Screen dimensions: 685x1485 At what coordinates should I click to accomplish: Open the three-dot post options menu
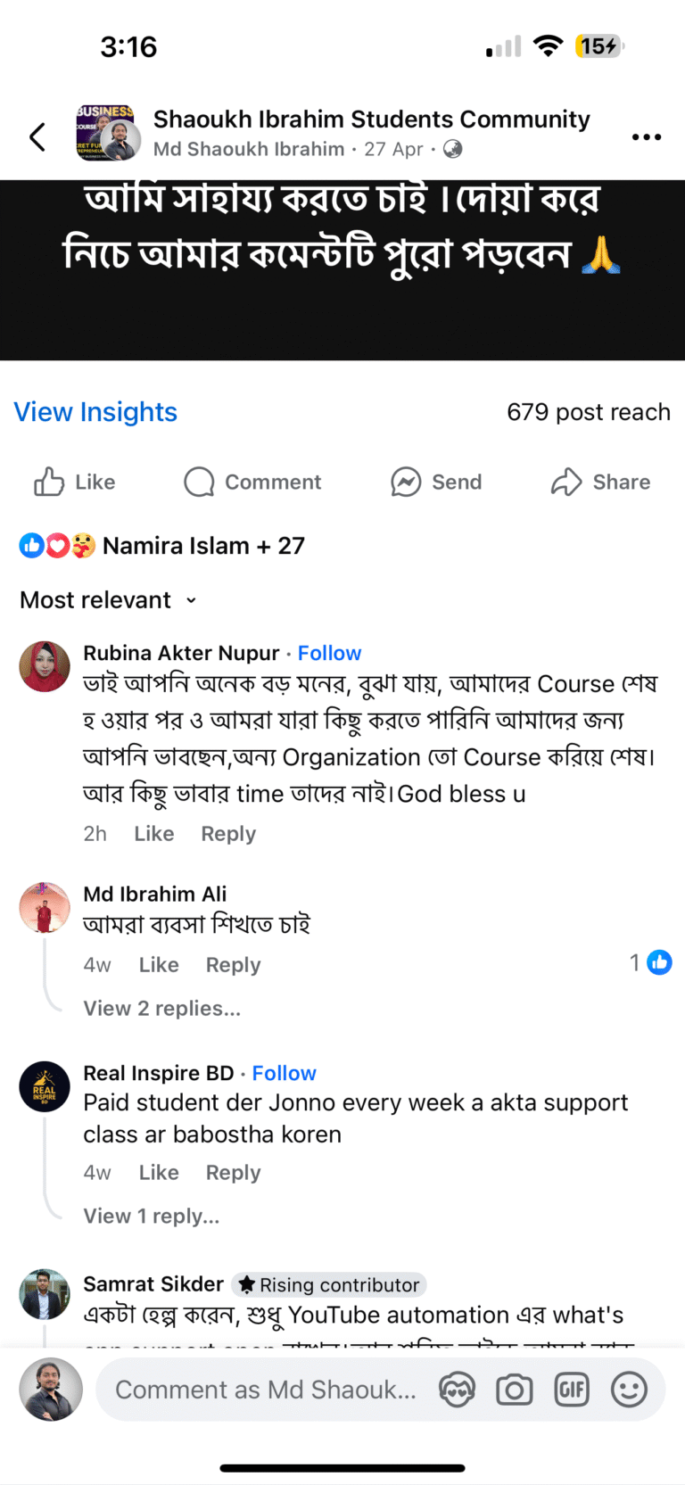pos(646,137)
